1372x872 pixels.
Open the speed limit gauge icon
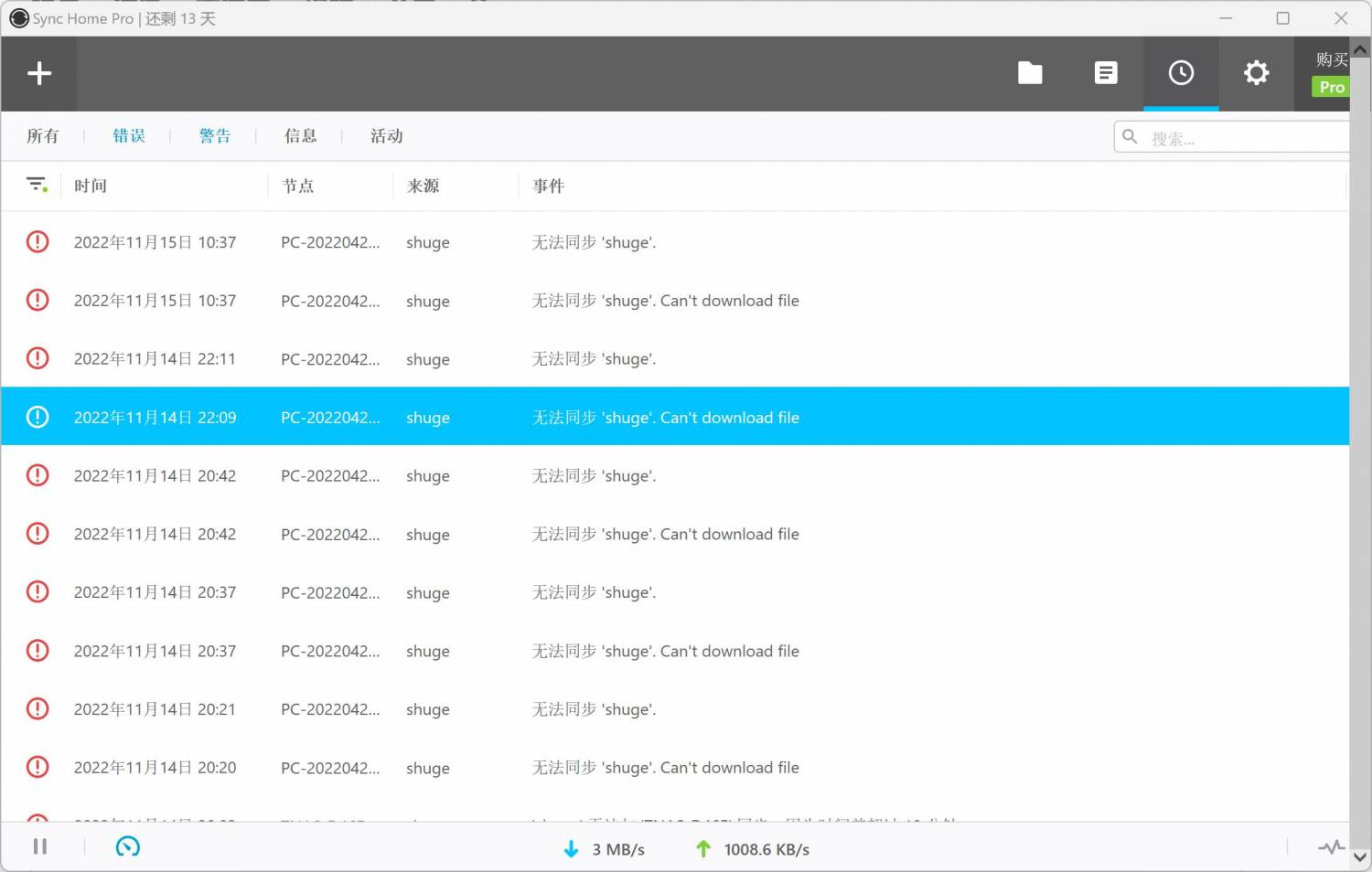coord(128,846)
